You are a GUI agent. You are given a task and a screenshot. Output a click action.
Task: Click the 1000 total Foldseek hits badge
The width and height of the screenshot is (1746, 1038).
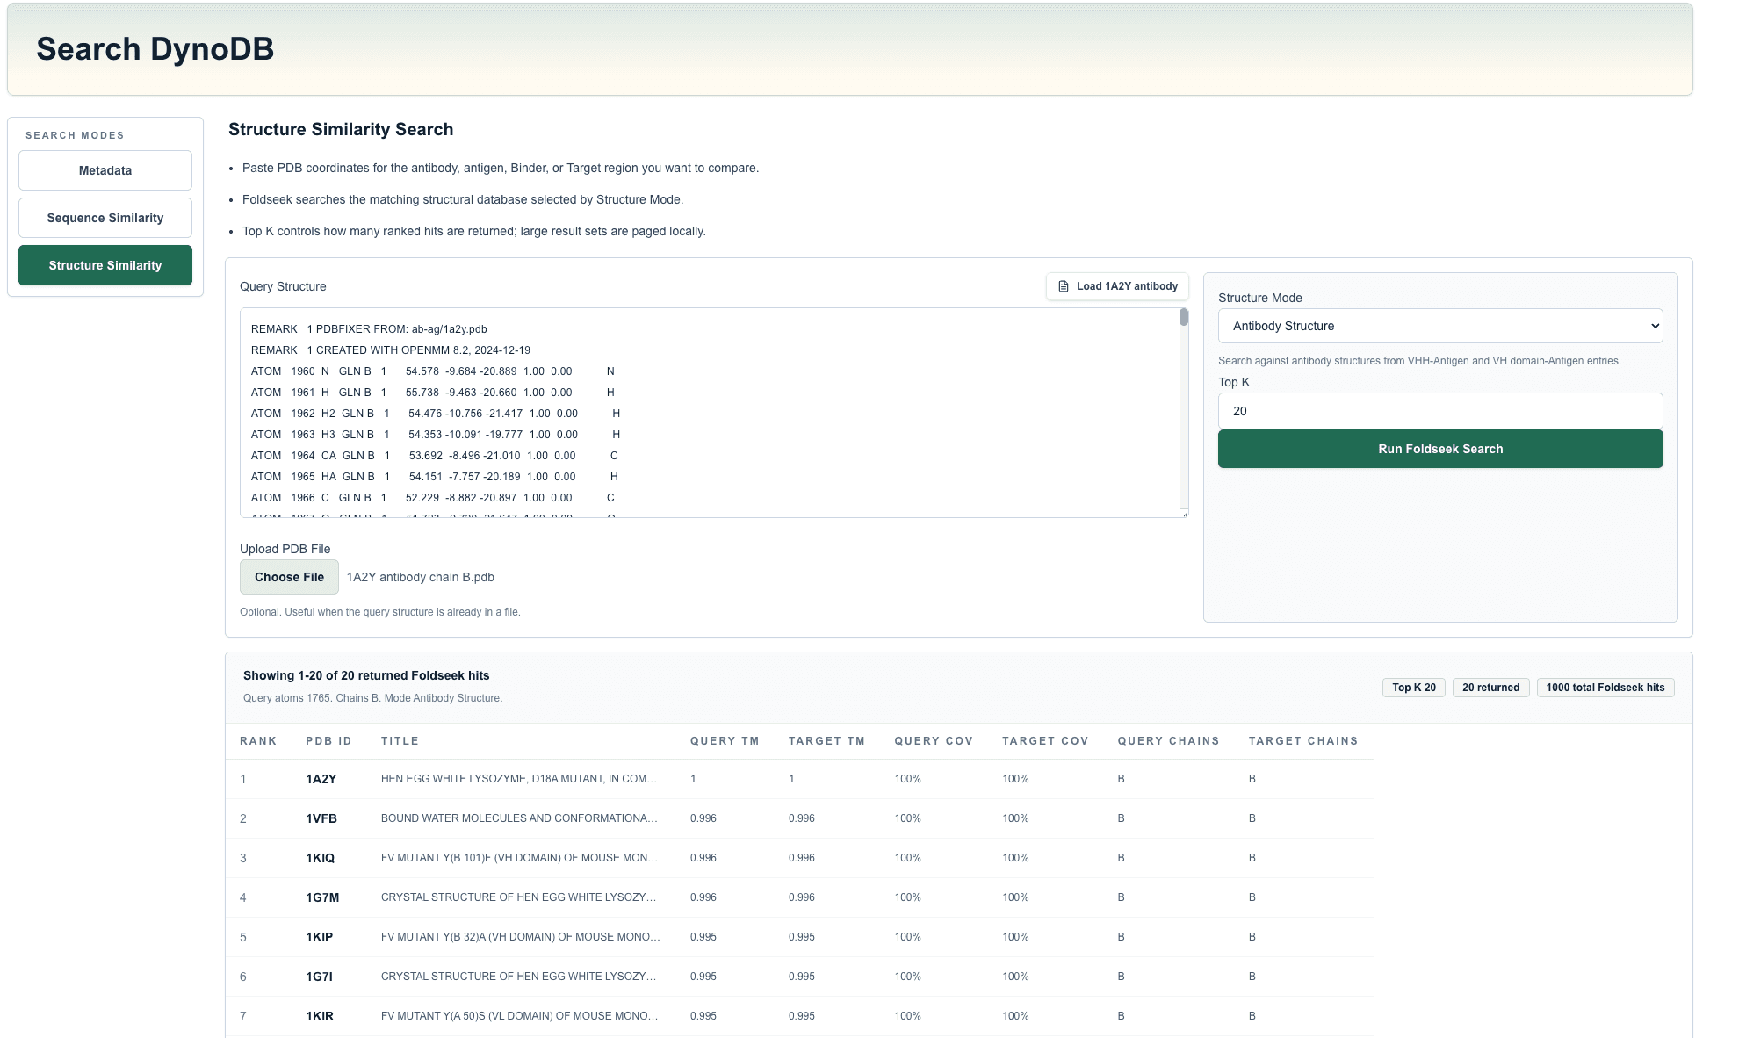(1605, 688)
